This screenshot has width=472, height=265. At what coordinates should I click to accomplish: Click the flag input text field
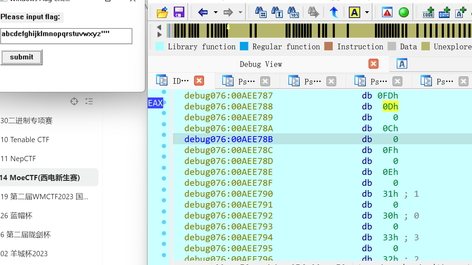click(66, 36)
